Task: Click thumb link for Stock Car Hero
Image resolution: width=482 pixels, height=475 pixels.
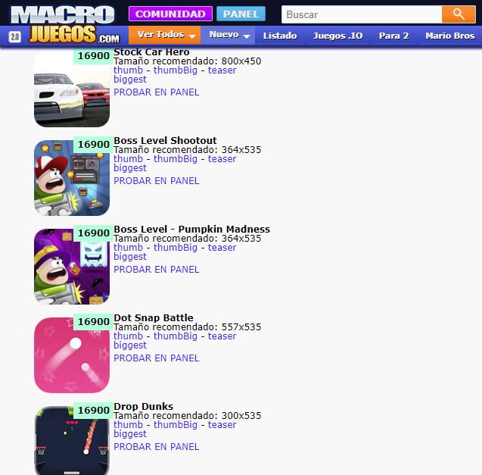Action: pyautogui.click(x=128, y=70)
